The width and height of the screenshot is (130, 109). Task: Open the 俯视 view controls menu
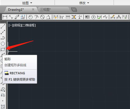(17, 25)
